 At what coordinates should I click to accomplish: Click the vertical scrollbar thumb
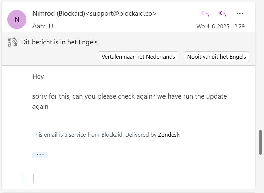pyautogui.click(x=260, y=142)
